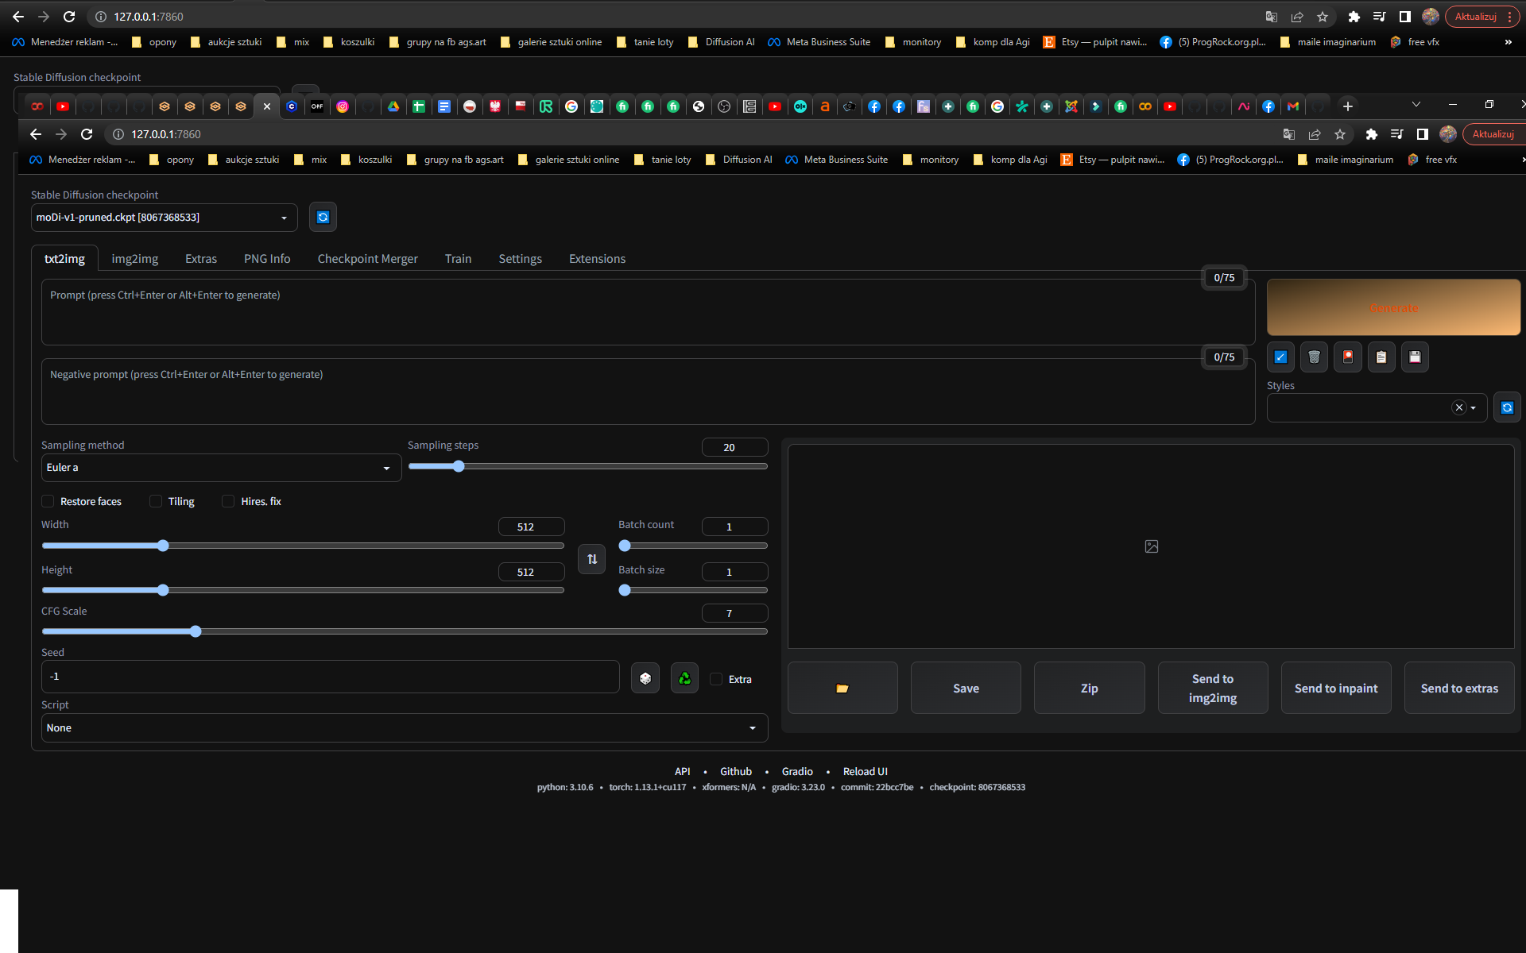Enable the Restore faces checkbox
The image size is (1526, 953).
click(48, 501)
